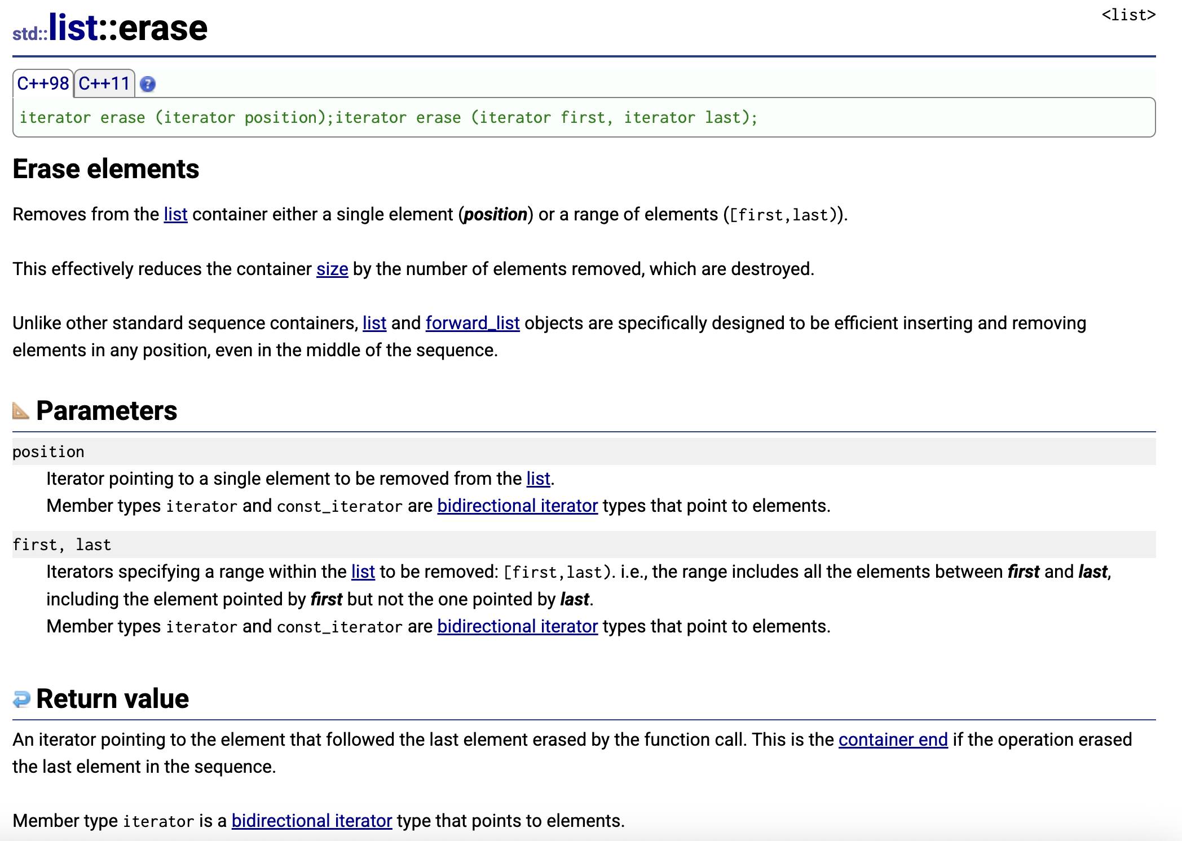Open 'list' link in first, last description
The image size is (1182, 841).
click(x=363, y=572)
